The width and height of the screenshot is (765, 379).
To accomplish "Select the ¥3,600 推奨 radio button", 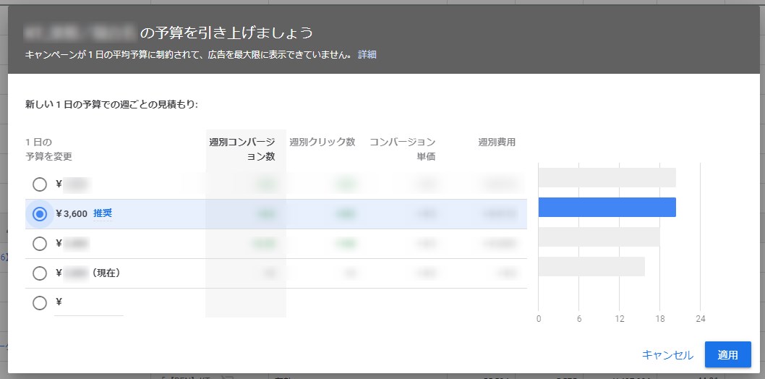I will (x=40, y=214).
